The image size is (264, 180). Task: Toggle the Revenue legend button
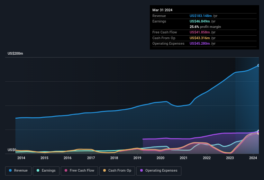(x=18, y=171)
